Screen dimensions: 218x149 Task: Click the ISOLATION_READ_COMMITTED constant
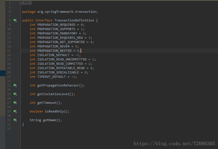tap(60, 64)
